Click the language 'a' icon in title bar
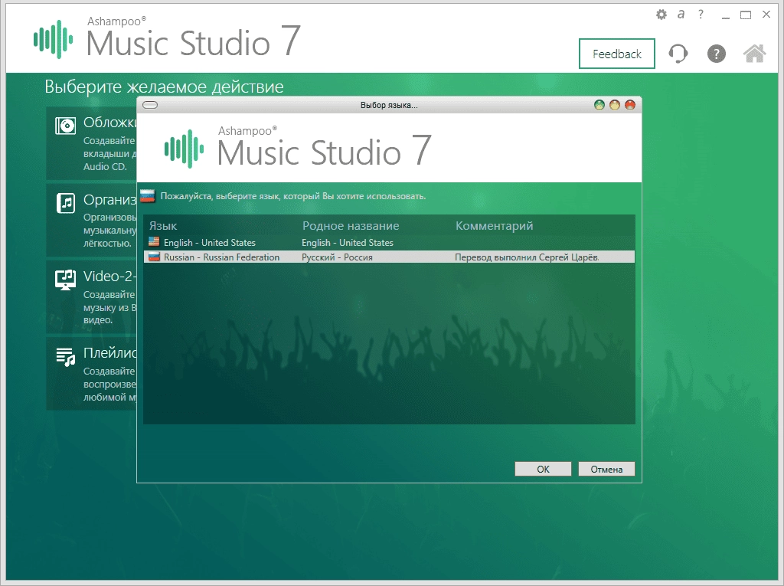This screenshot has height=586, width=784. click(x=681, y=15)
